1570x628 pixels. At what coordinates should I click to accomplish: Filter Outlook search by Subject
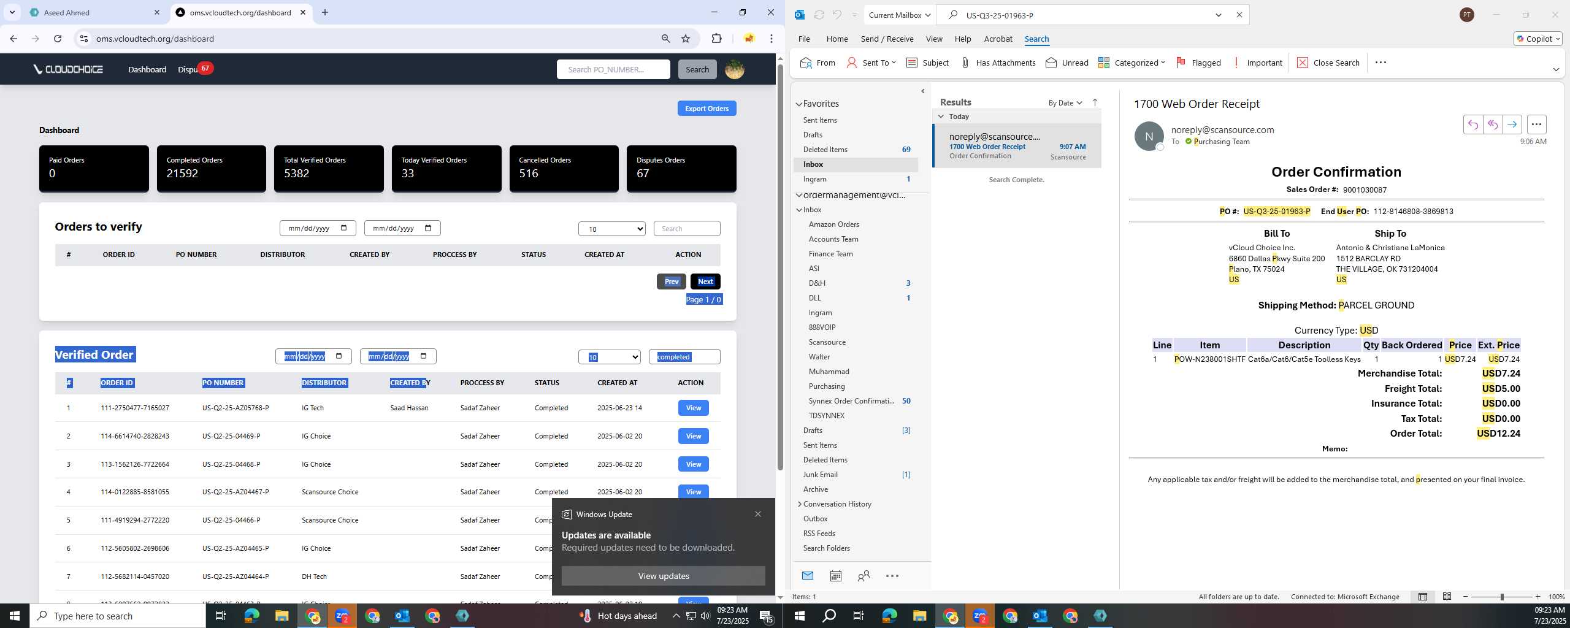(927, 63)
